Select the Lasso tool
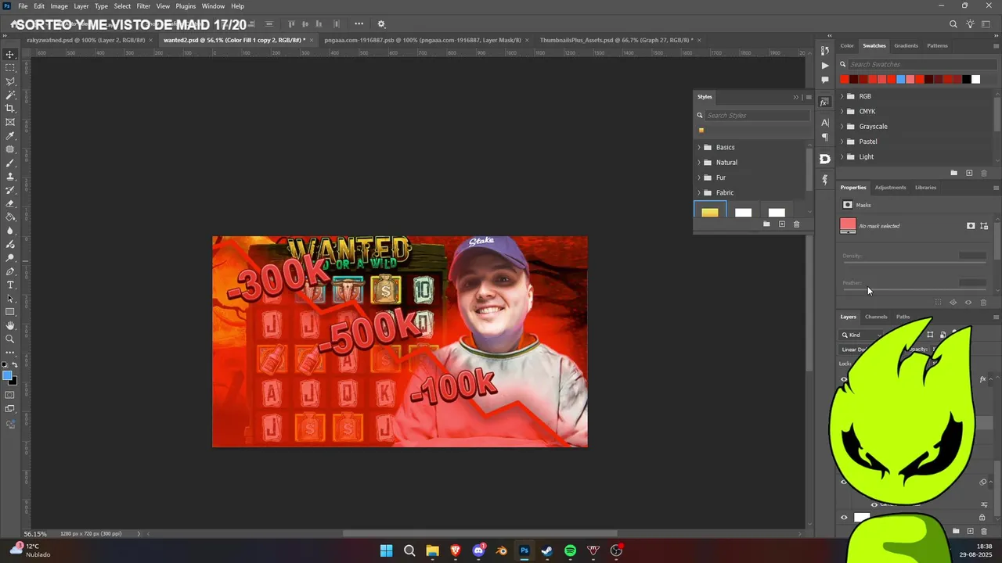The height and width of the screenshot is (563, 1002). (10, 81)
